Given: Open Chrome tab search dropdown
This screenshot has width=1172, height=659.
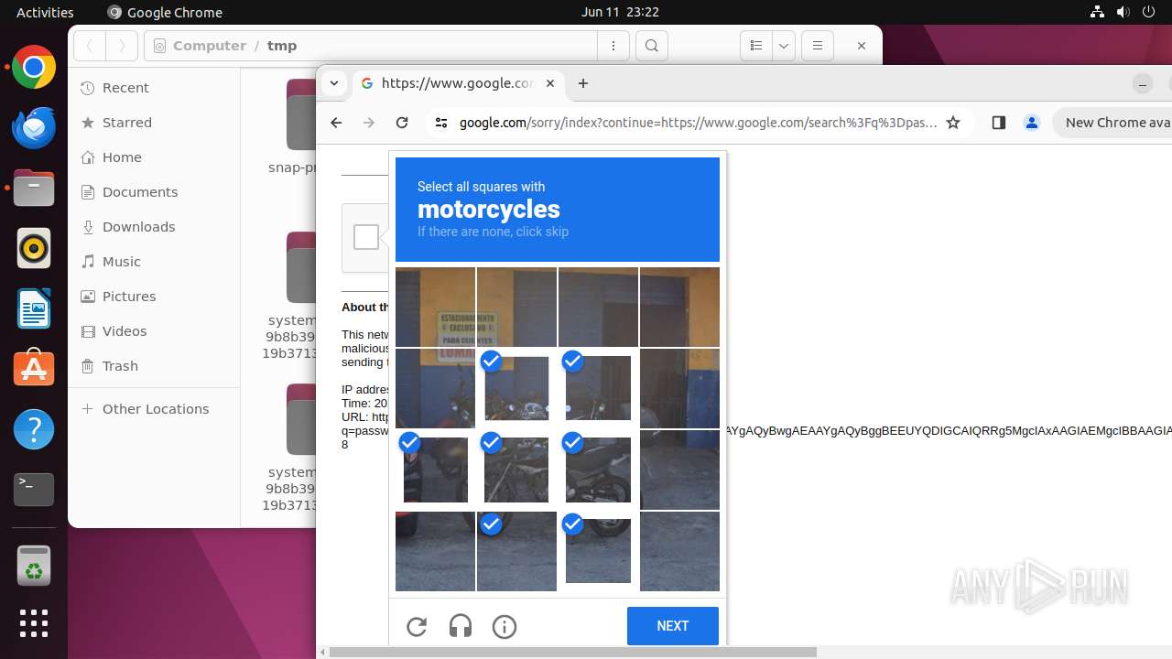Looking at the screenshot, I should click(334, 83).
